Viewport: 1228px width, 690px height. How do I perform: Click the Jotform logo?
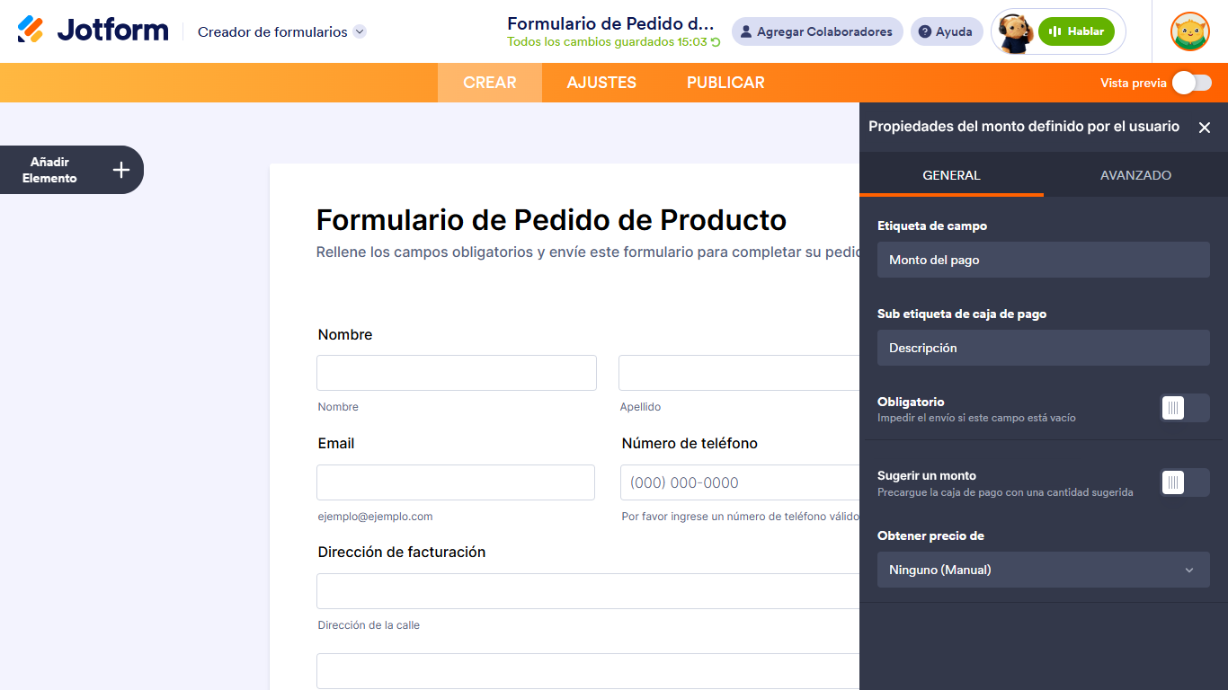click(93, 31)
